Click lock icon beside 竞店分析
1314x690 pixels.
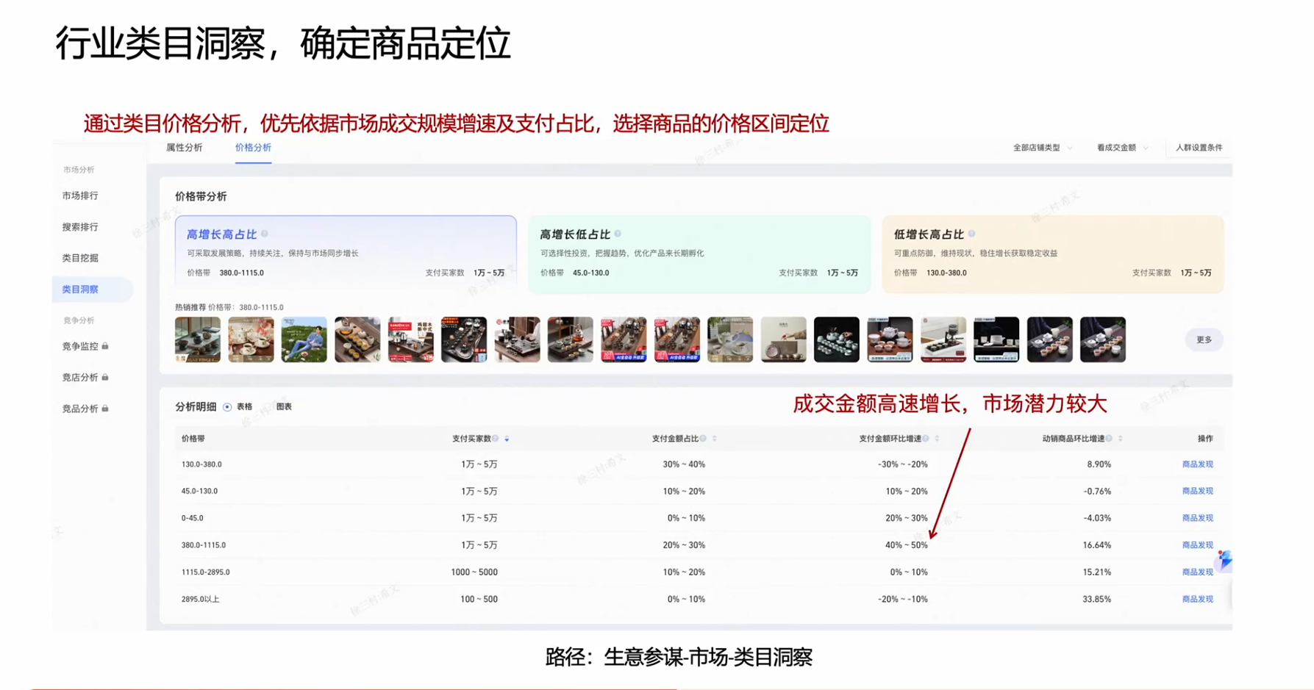(x=105, y=377)
